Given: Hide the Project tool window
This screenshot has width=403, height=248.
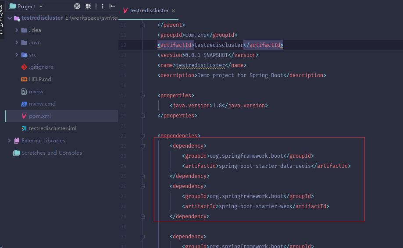Looking at the screenshot, I should coord(112,6).
